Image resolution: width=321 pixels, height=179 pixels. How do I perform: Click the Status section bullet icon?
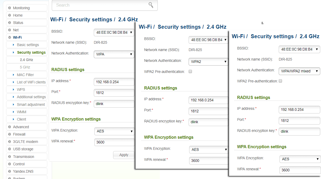[x=10, y=23]
